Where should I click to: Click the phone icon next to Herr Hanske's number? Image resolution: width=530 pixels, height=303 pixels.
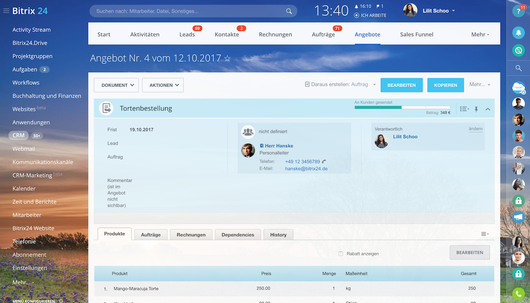pos(324,162)
